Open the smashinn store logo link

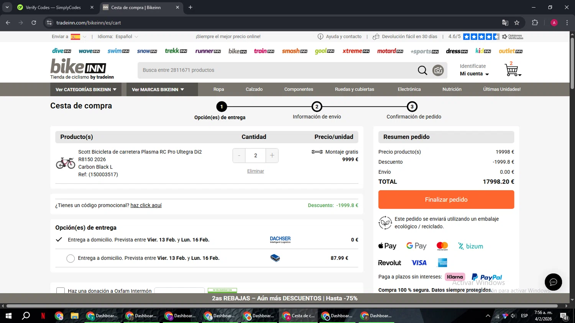point(295,51)
